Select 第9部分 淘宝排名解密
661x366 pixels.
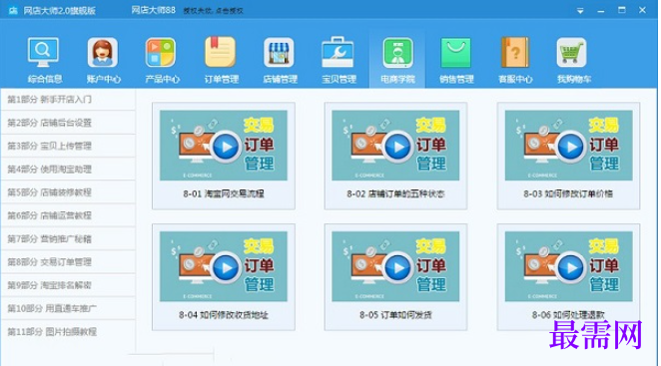click(68, 285)
